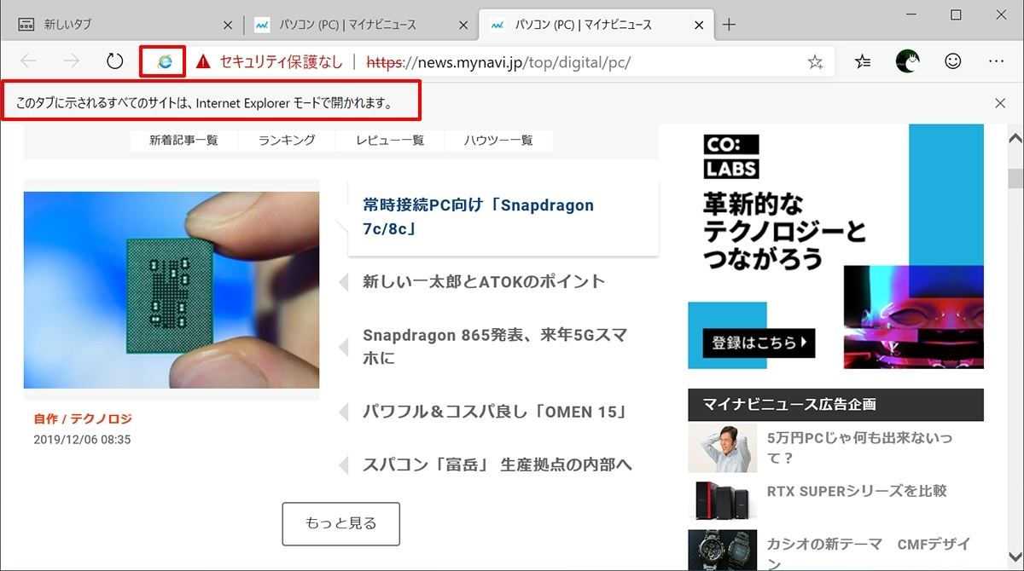Click the もっと見る button
This screenshot has width=1024, height=571.
(x=341, y=523)
